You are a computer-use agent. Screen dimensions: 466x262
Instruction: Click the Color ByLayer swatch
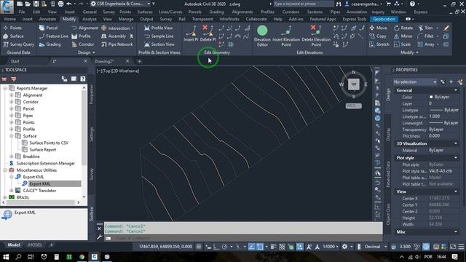[431, 97]
